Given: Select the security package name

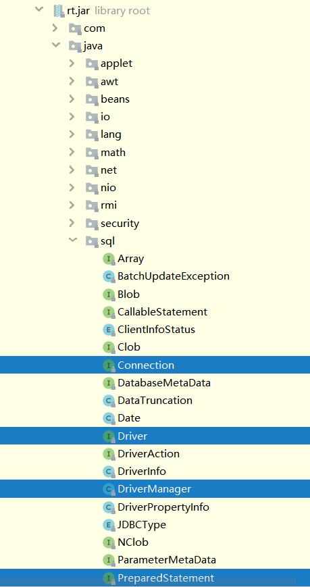Looking at the screenshot, I should (120, 224).
